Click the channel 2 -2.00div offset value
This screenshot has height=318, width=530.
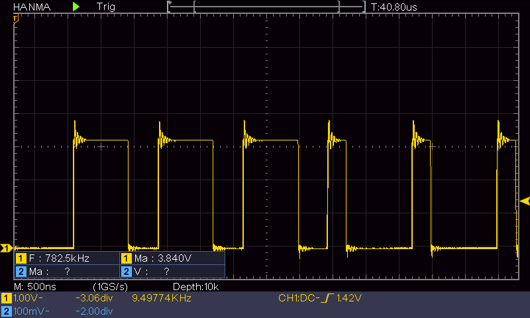[95, 311]
